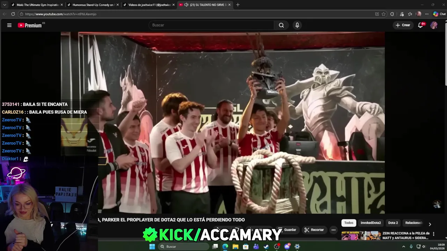This screenshot has width=447, height=251.
Task: Click the Buscar search field on YouTube
Action: (212, 25)
